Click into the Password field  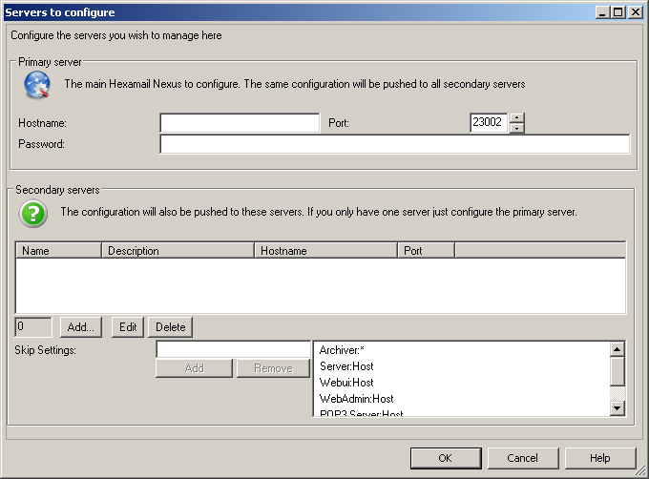pyautogui.click(x=394, y=144)
